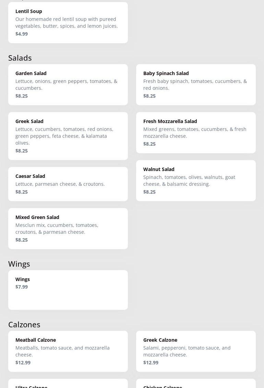Click the $7.99 Wings price
This screenshot has width=264, height=388.
coord(22,287)
